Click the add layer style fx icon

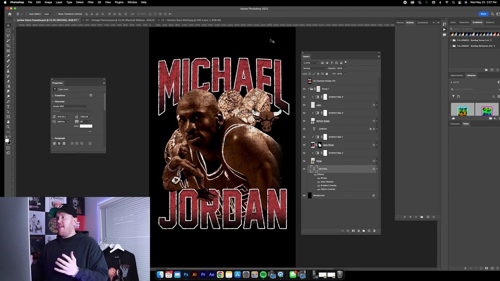(x=348, y=231)
